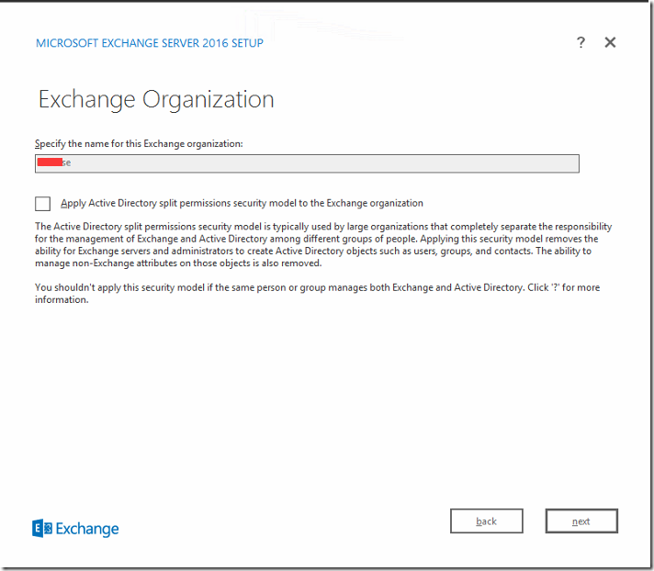Click the 'Exchange Organization' page heading

[156, 99]
